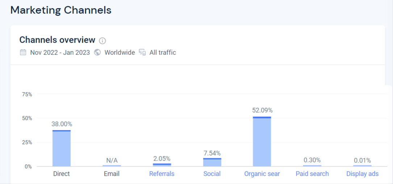Viewport: 393px width, 184px height.
Task: Open the Paid search channel link
Action: click(x=312, y=174)
